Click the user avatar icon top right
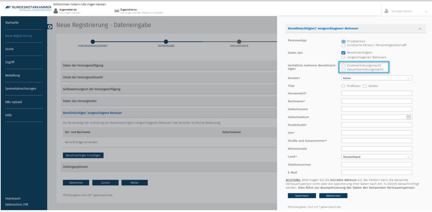 [x=386, y=11]
